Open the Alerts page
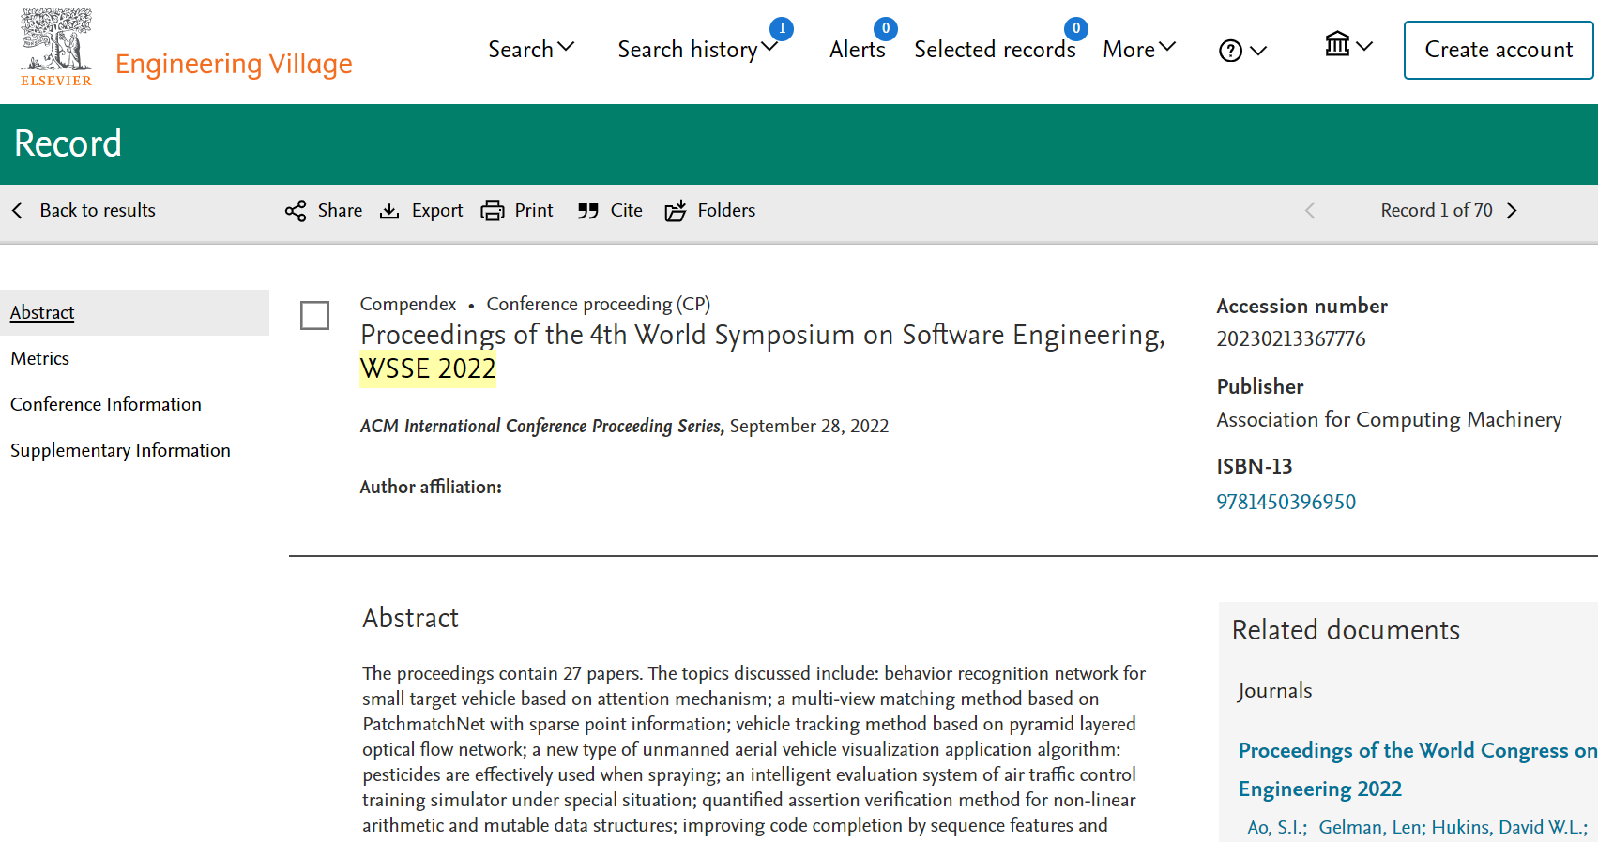Screen dimensions: 1598x842 [857, 50]
